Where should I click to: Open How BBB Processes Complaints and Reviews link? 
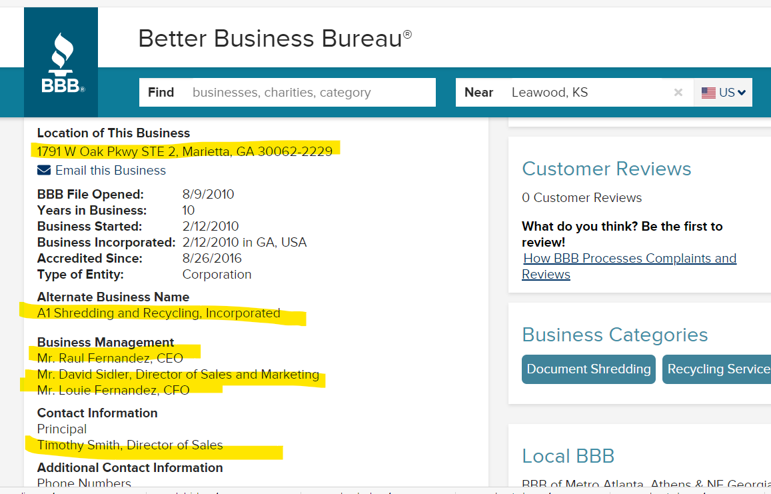coord(629,266)
